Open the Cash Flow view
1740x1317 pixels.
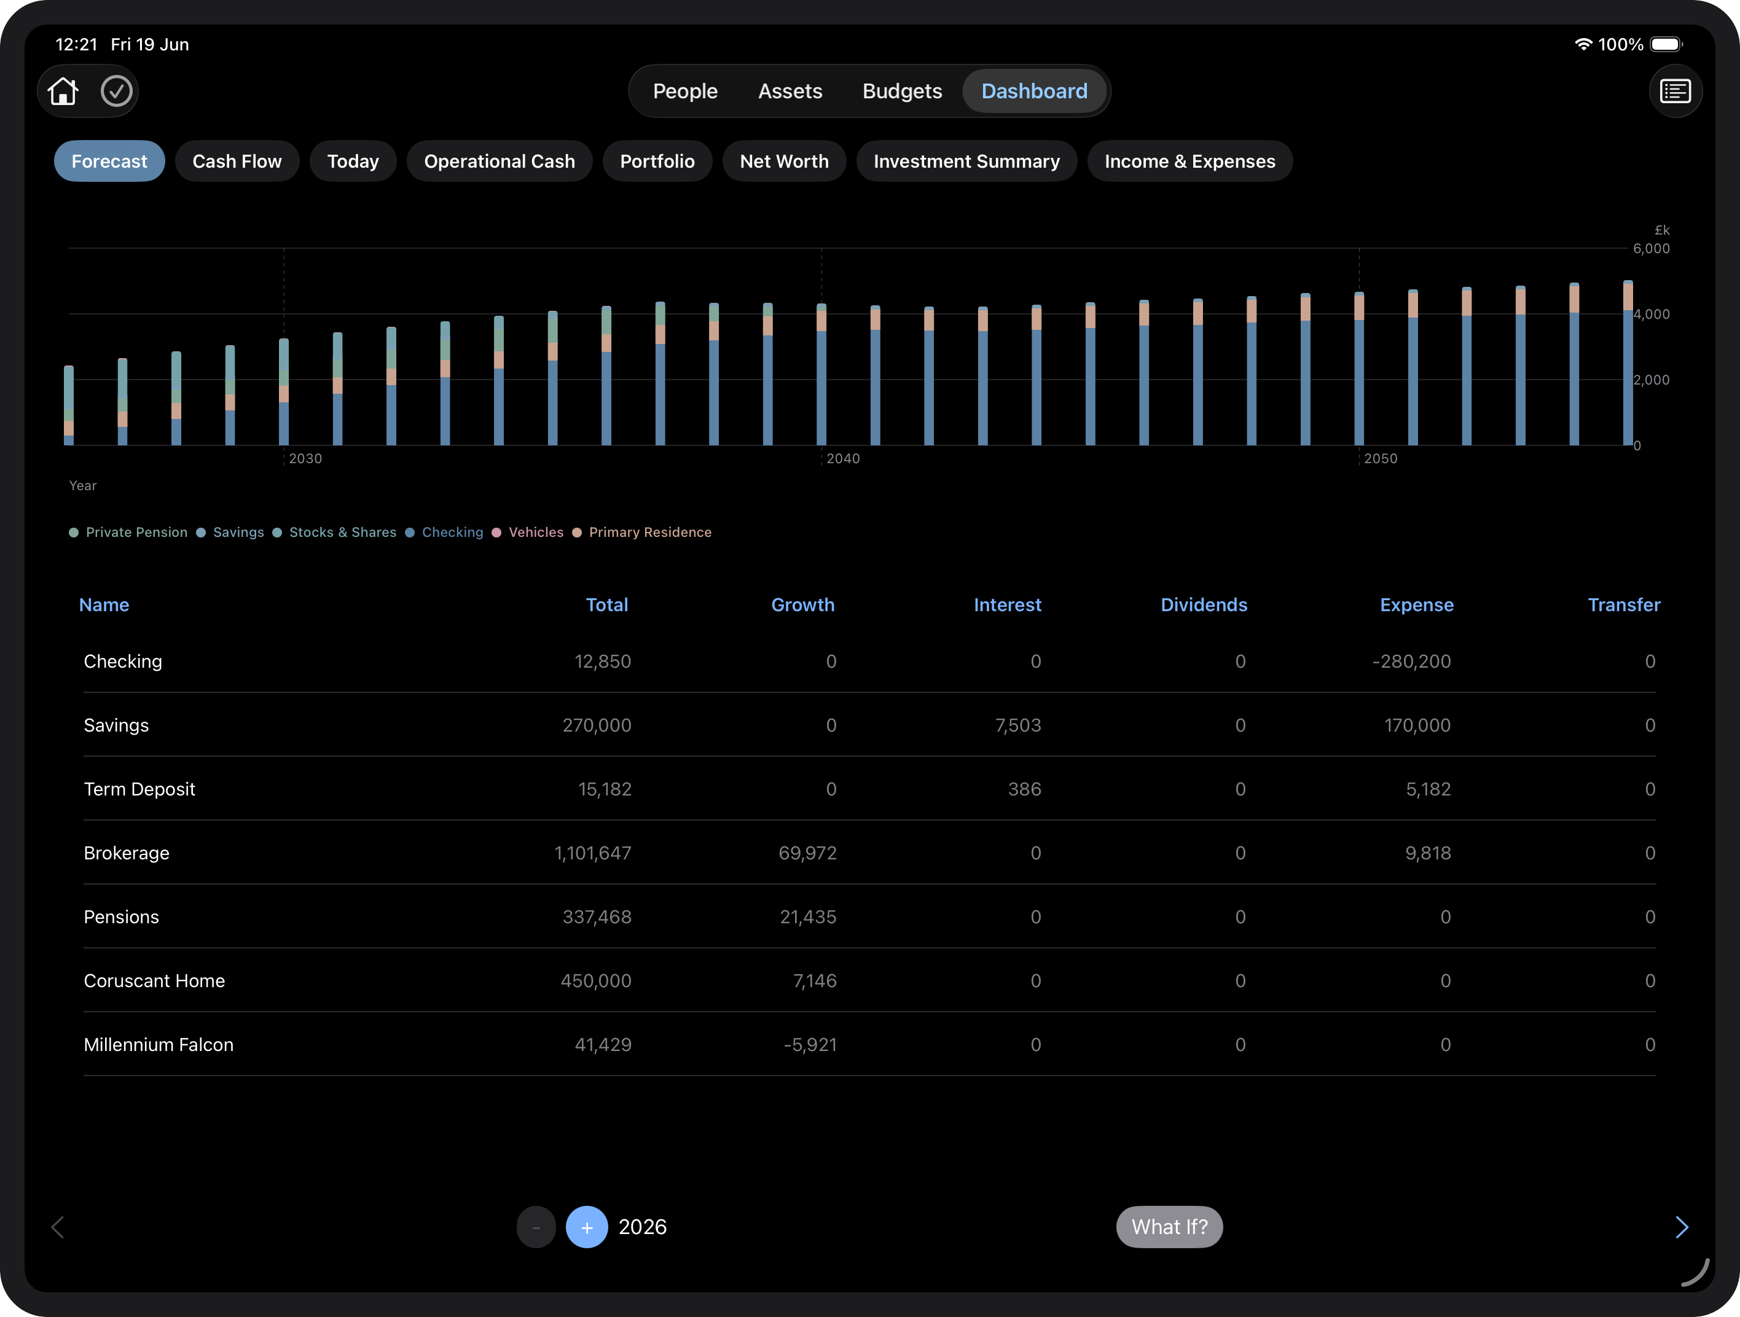pyautogui.click(x=237, y=161)
